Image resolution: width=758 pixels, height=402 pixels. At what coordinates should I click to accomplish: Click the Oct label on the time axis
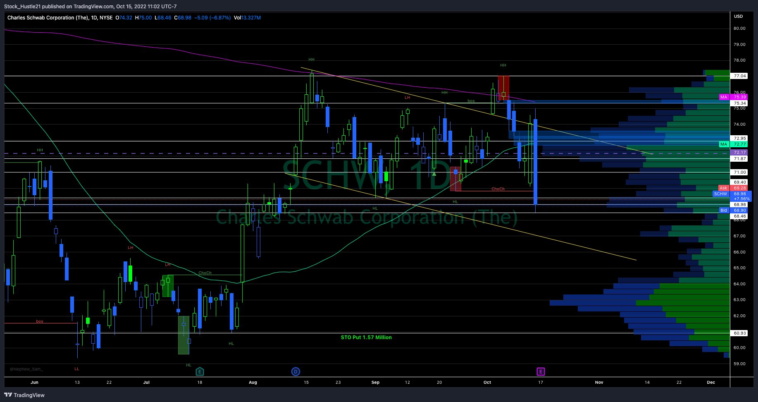pyautogui.click(x=487, y=383)
